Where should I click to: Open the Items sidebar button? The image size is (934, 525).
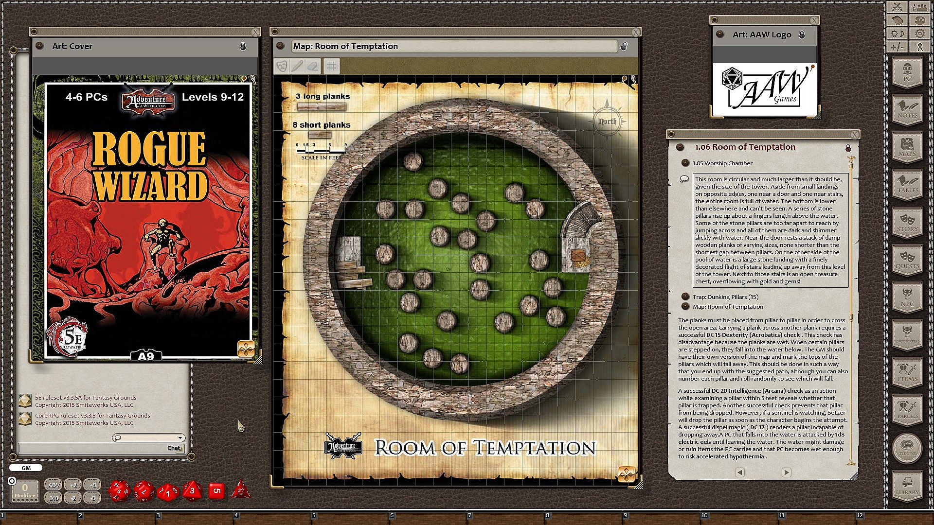pos(907,372)
